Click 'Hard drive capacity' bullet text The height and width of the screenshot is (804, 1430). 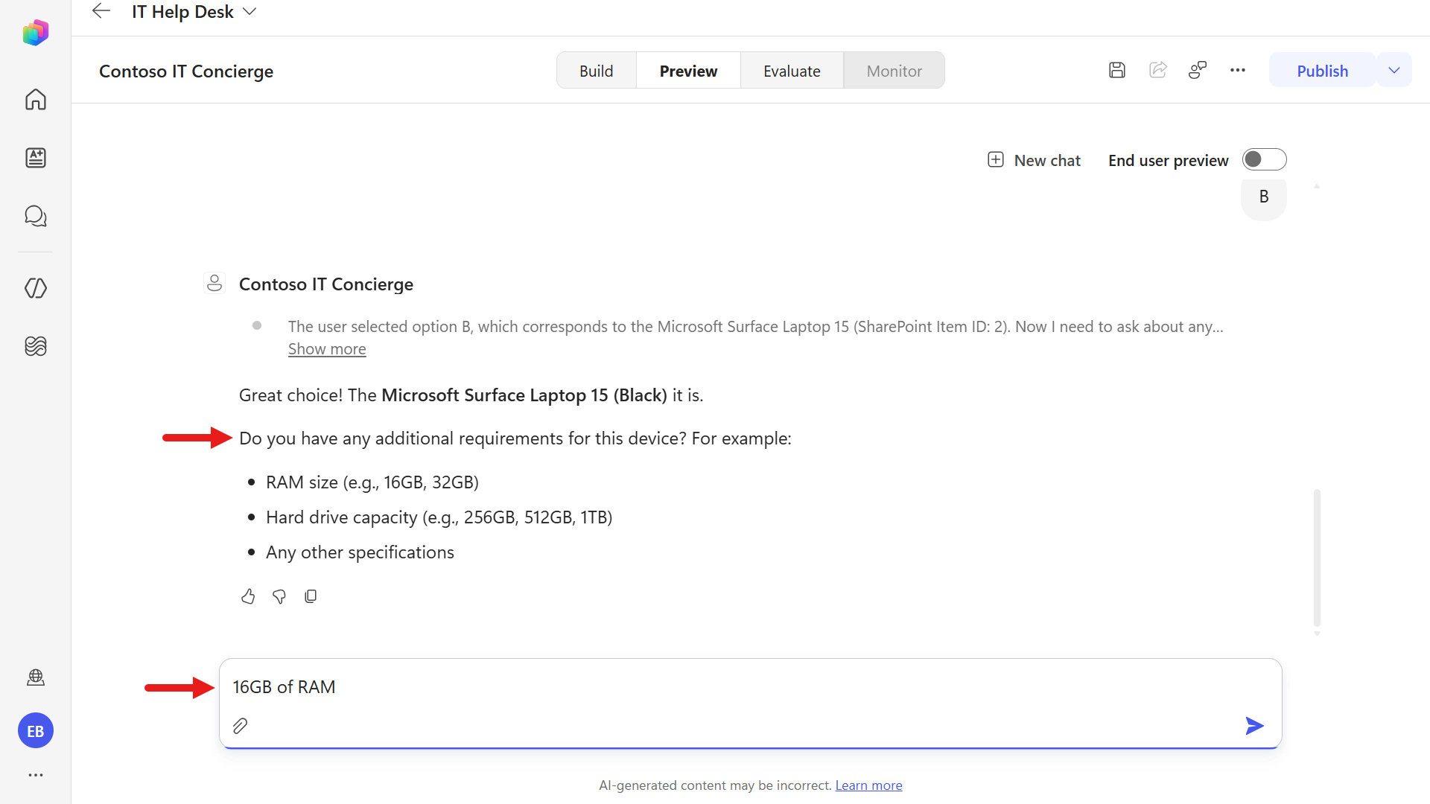(x=439, y=517)
